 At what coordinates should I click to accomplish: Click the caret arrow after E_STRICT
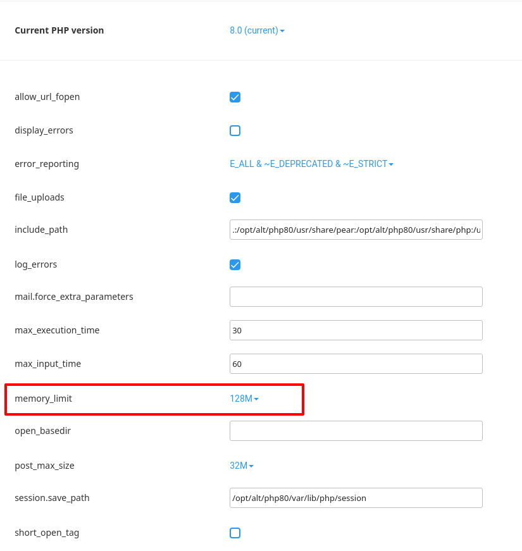coord(391,164)
